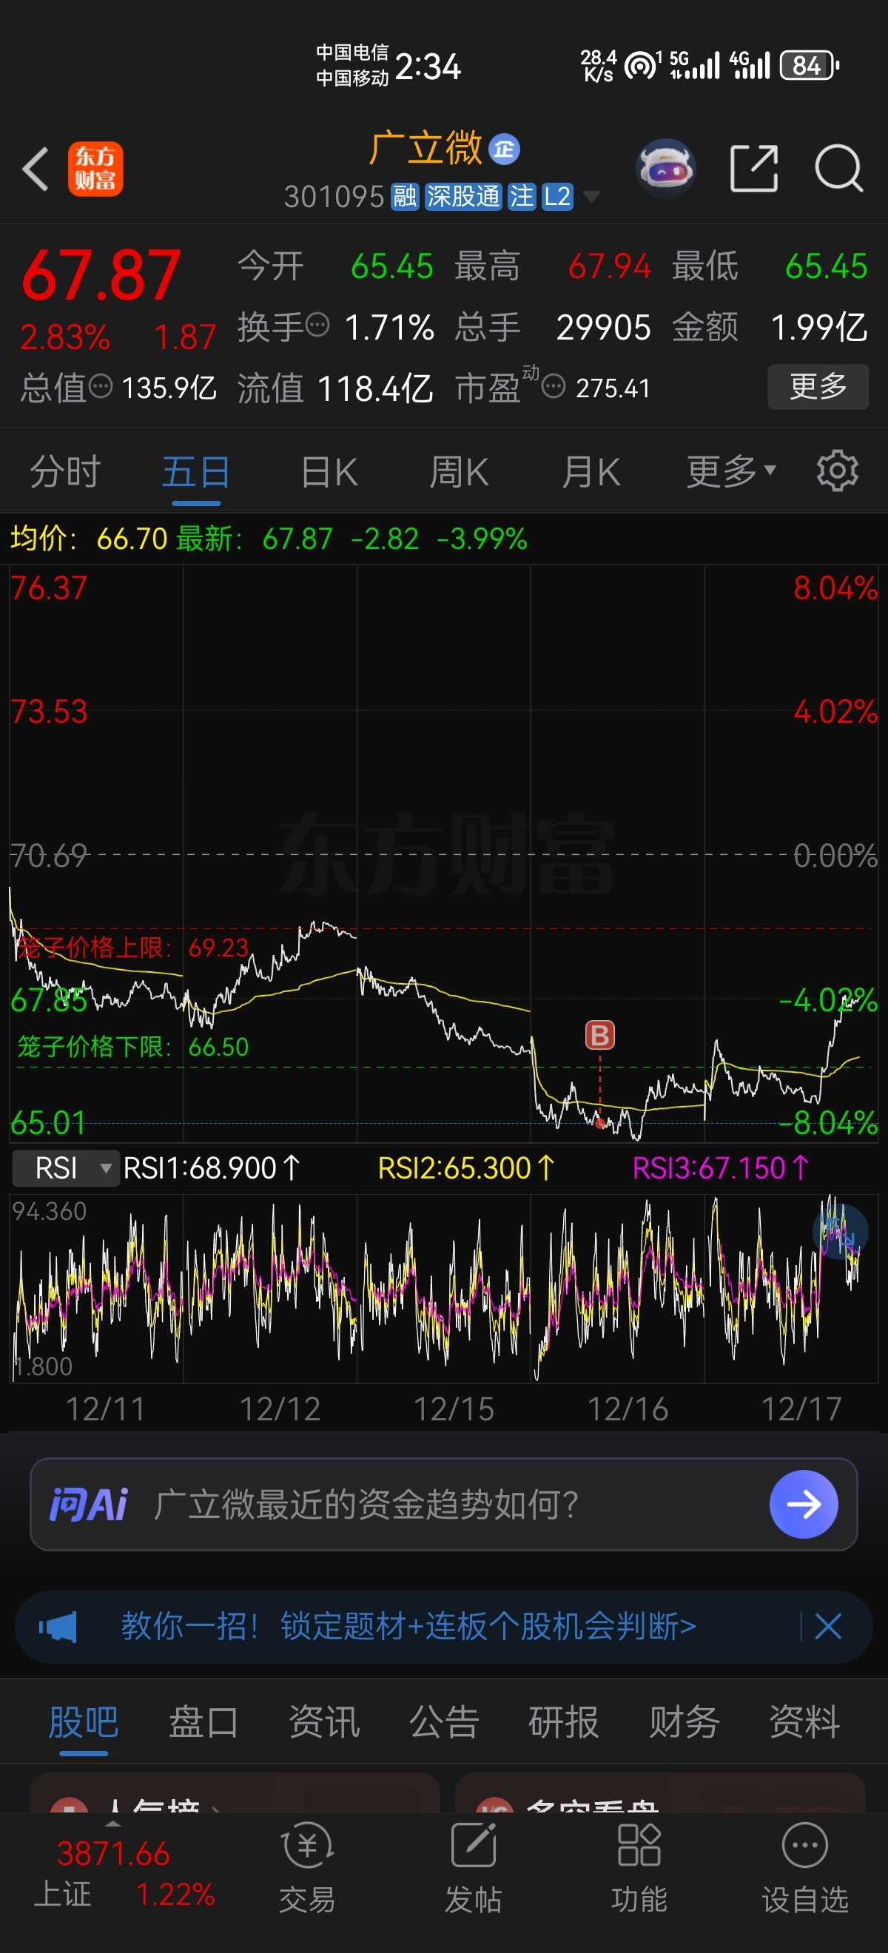Tap the megaphone announcement icon
Screen dimensions: 888x1953
point(58,1627)
